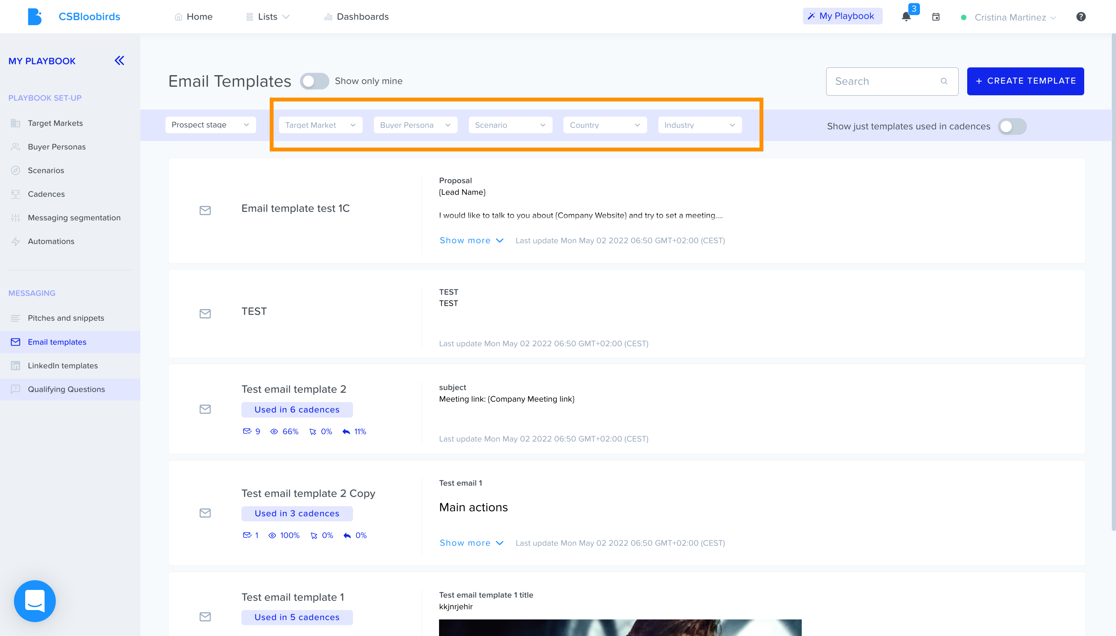Expand Show more on Test email template 2 Copy
Screen dimensions: 1116x636
tap(472, 543)
